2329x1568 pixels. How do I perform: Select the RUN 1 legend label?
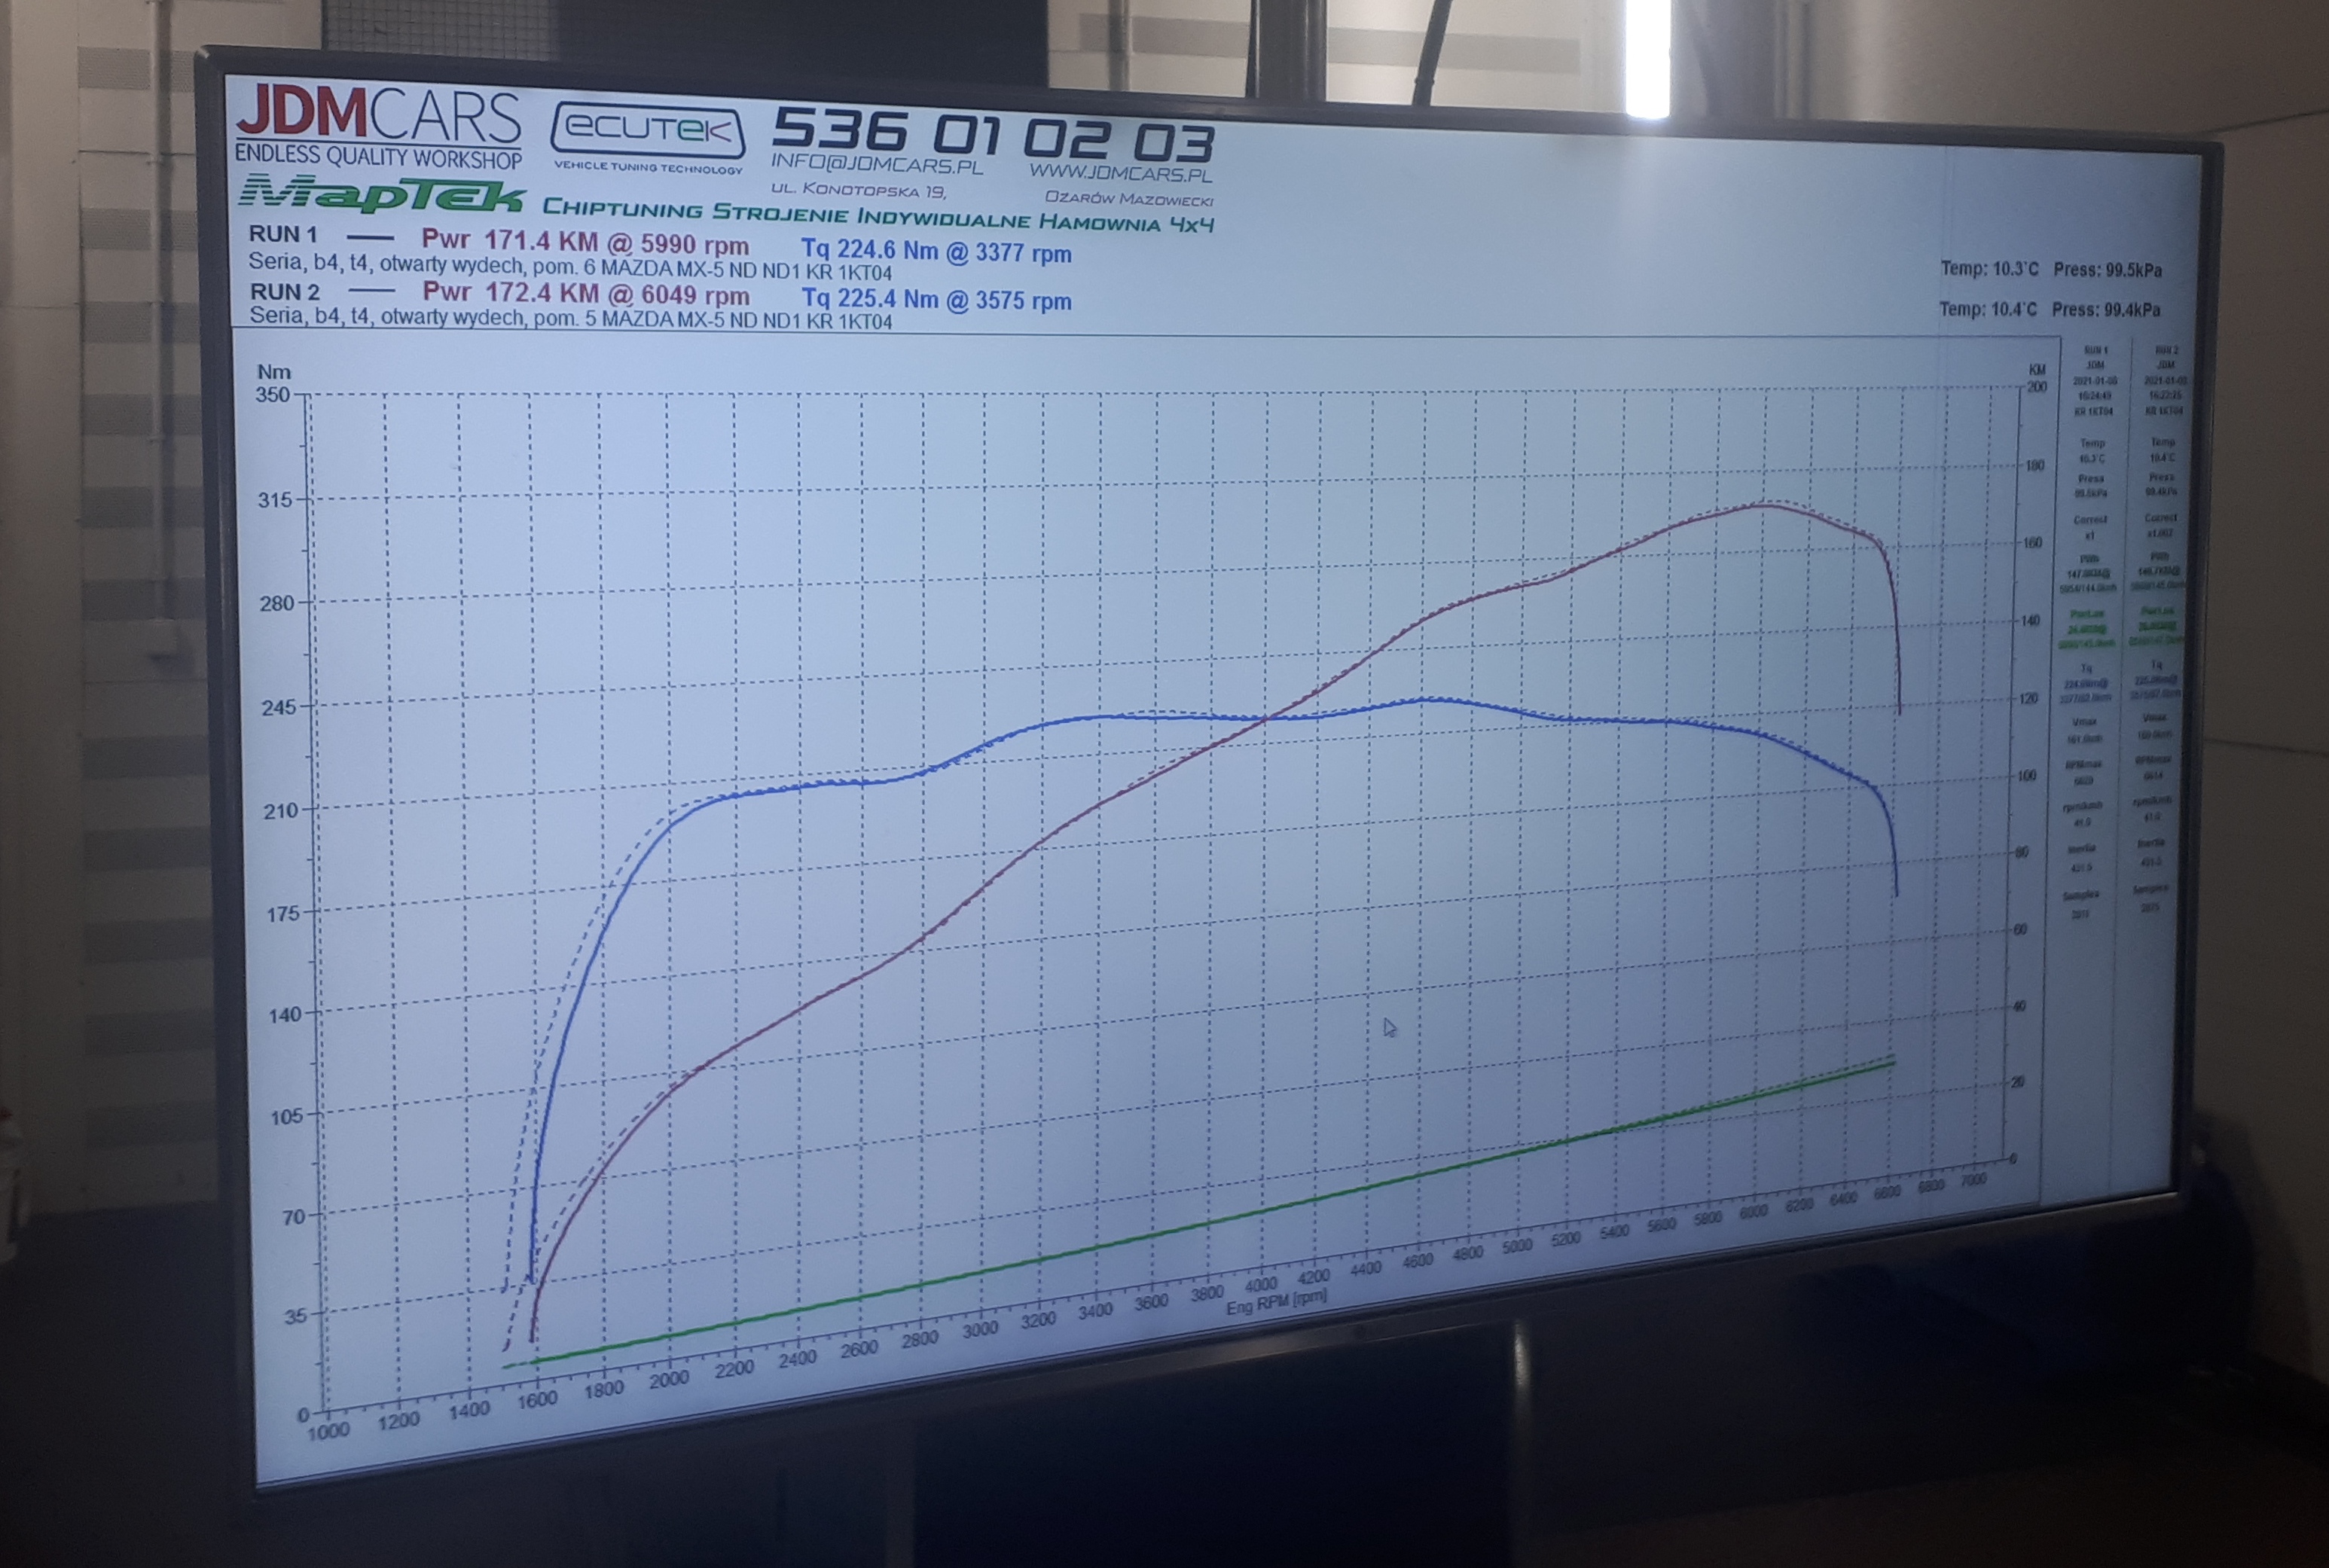point(282,235)
